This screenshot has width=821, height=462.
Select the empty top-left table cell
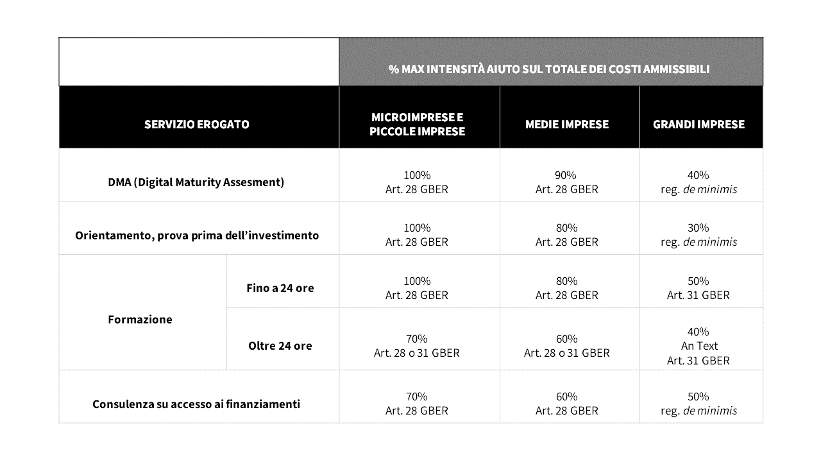(199, 62)
